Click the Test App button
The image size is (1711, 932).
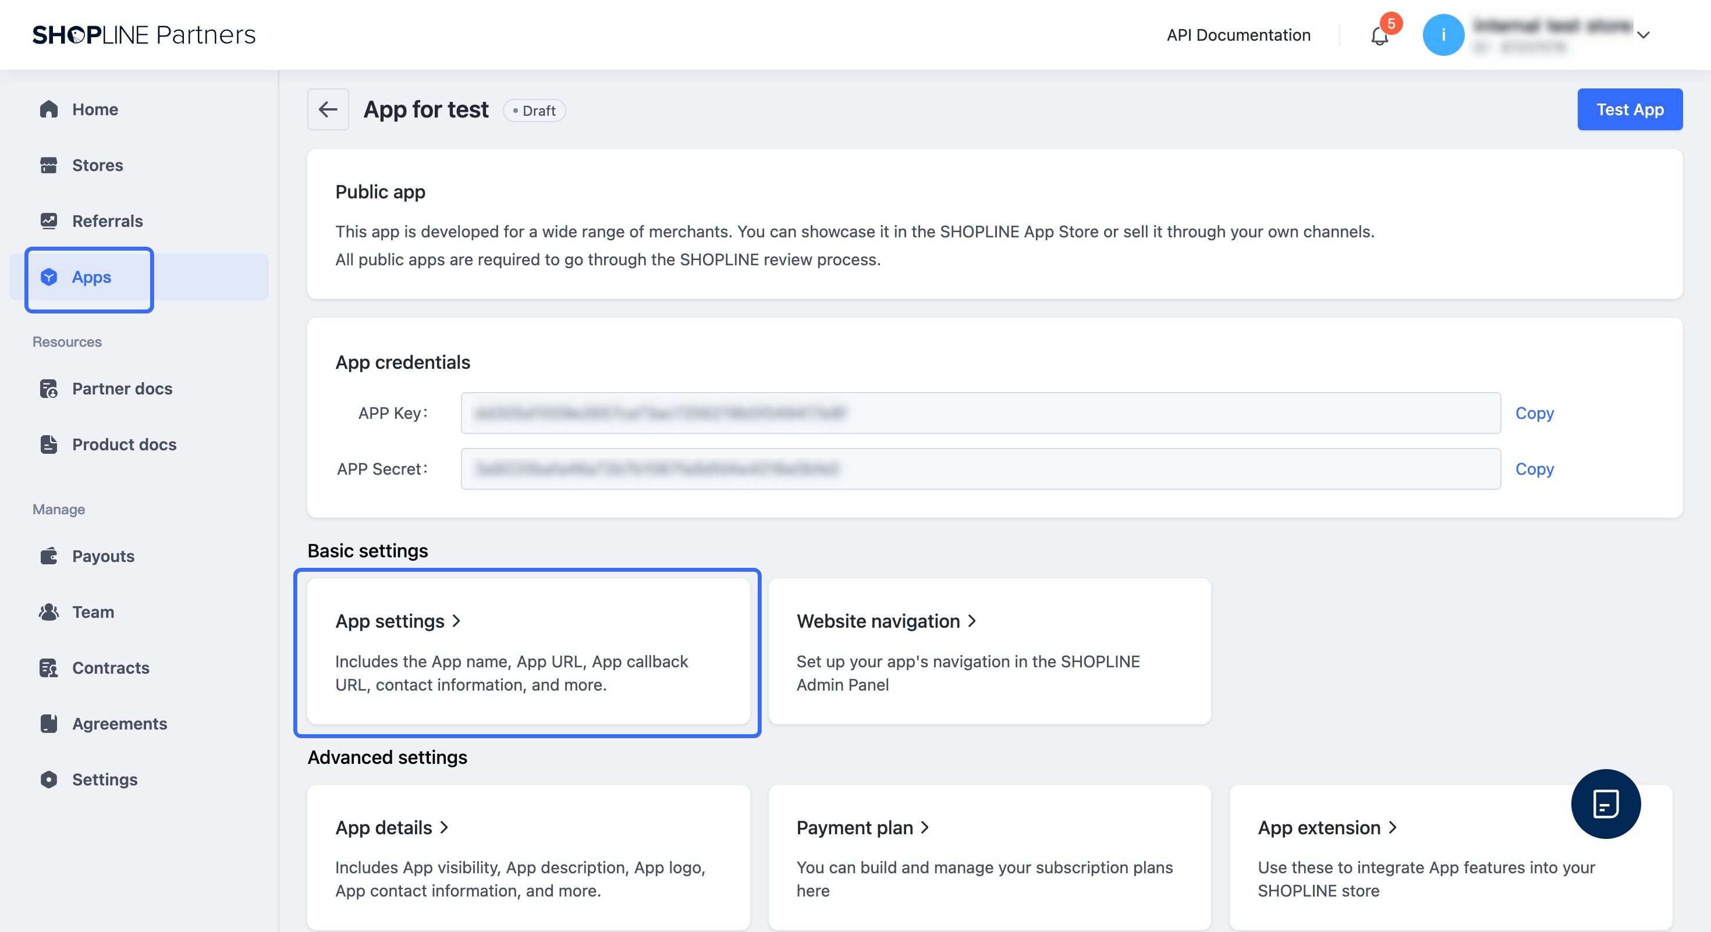click(1630, 109)
